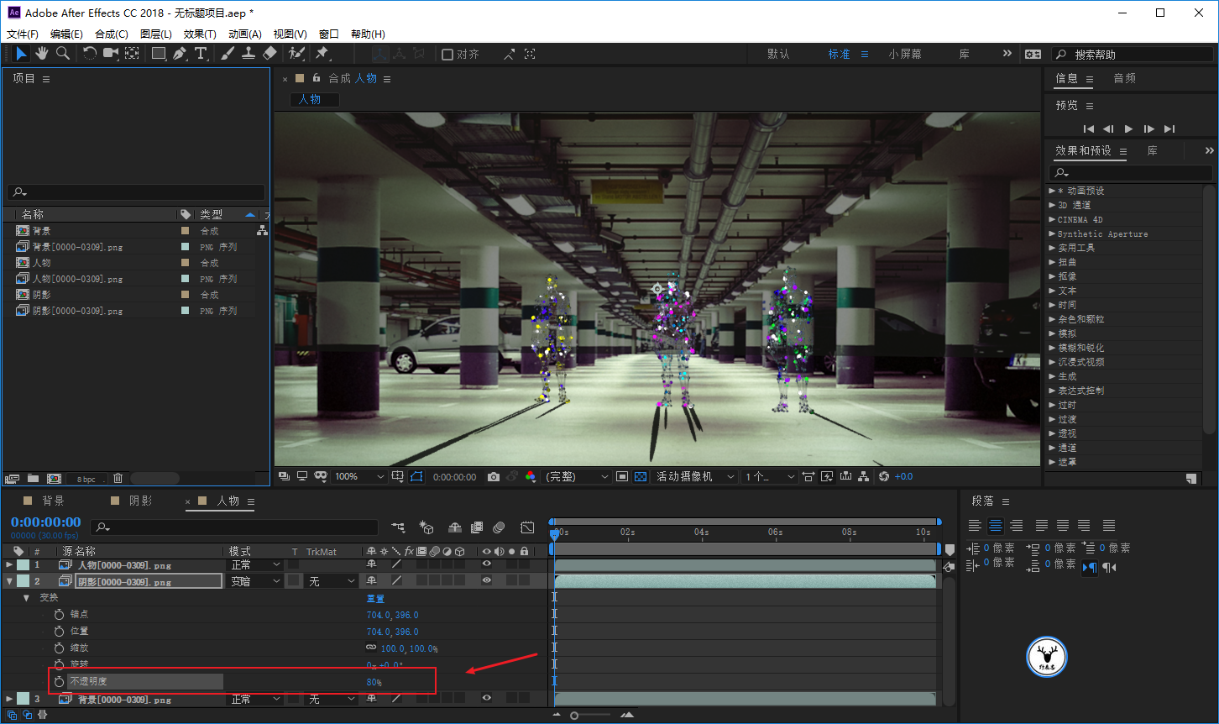Image resolution: width=1219 pixels, height=724 pixels.
Task: Open the (完整) resolution dropdown
Action: click(578, 477)
